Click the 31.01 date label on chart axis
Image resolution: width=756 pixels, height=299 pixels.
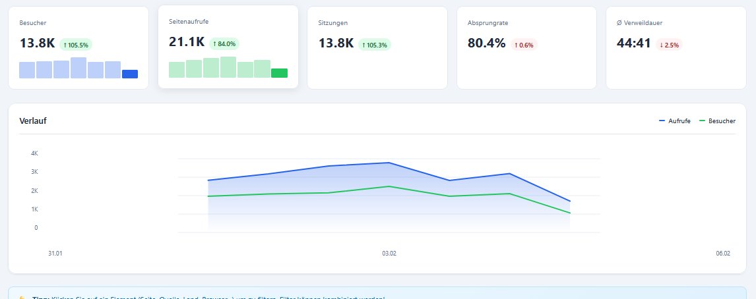coord(55,254)
